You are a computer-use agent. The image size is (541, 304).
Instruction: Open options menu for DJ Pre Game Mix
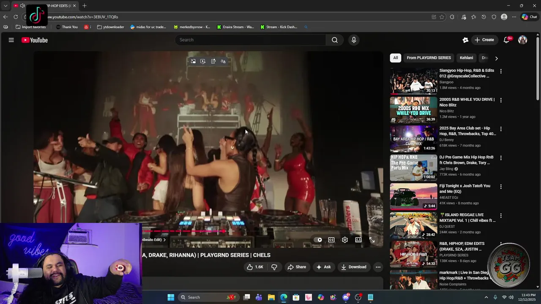click(501, 157)
